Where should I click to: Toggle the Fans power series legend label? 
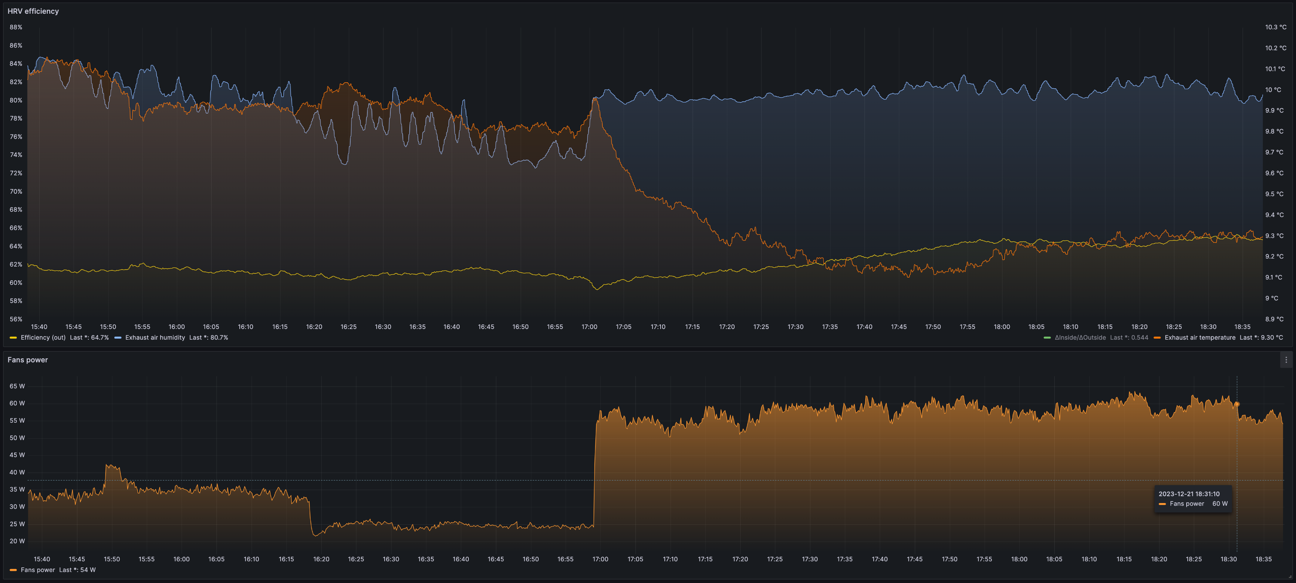point(38,570)
